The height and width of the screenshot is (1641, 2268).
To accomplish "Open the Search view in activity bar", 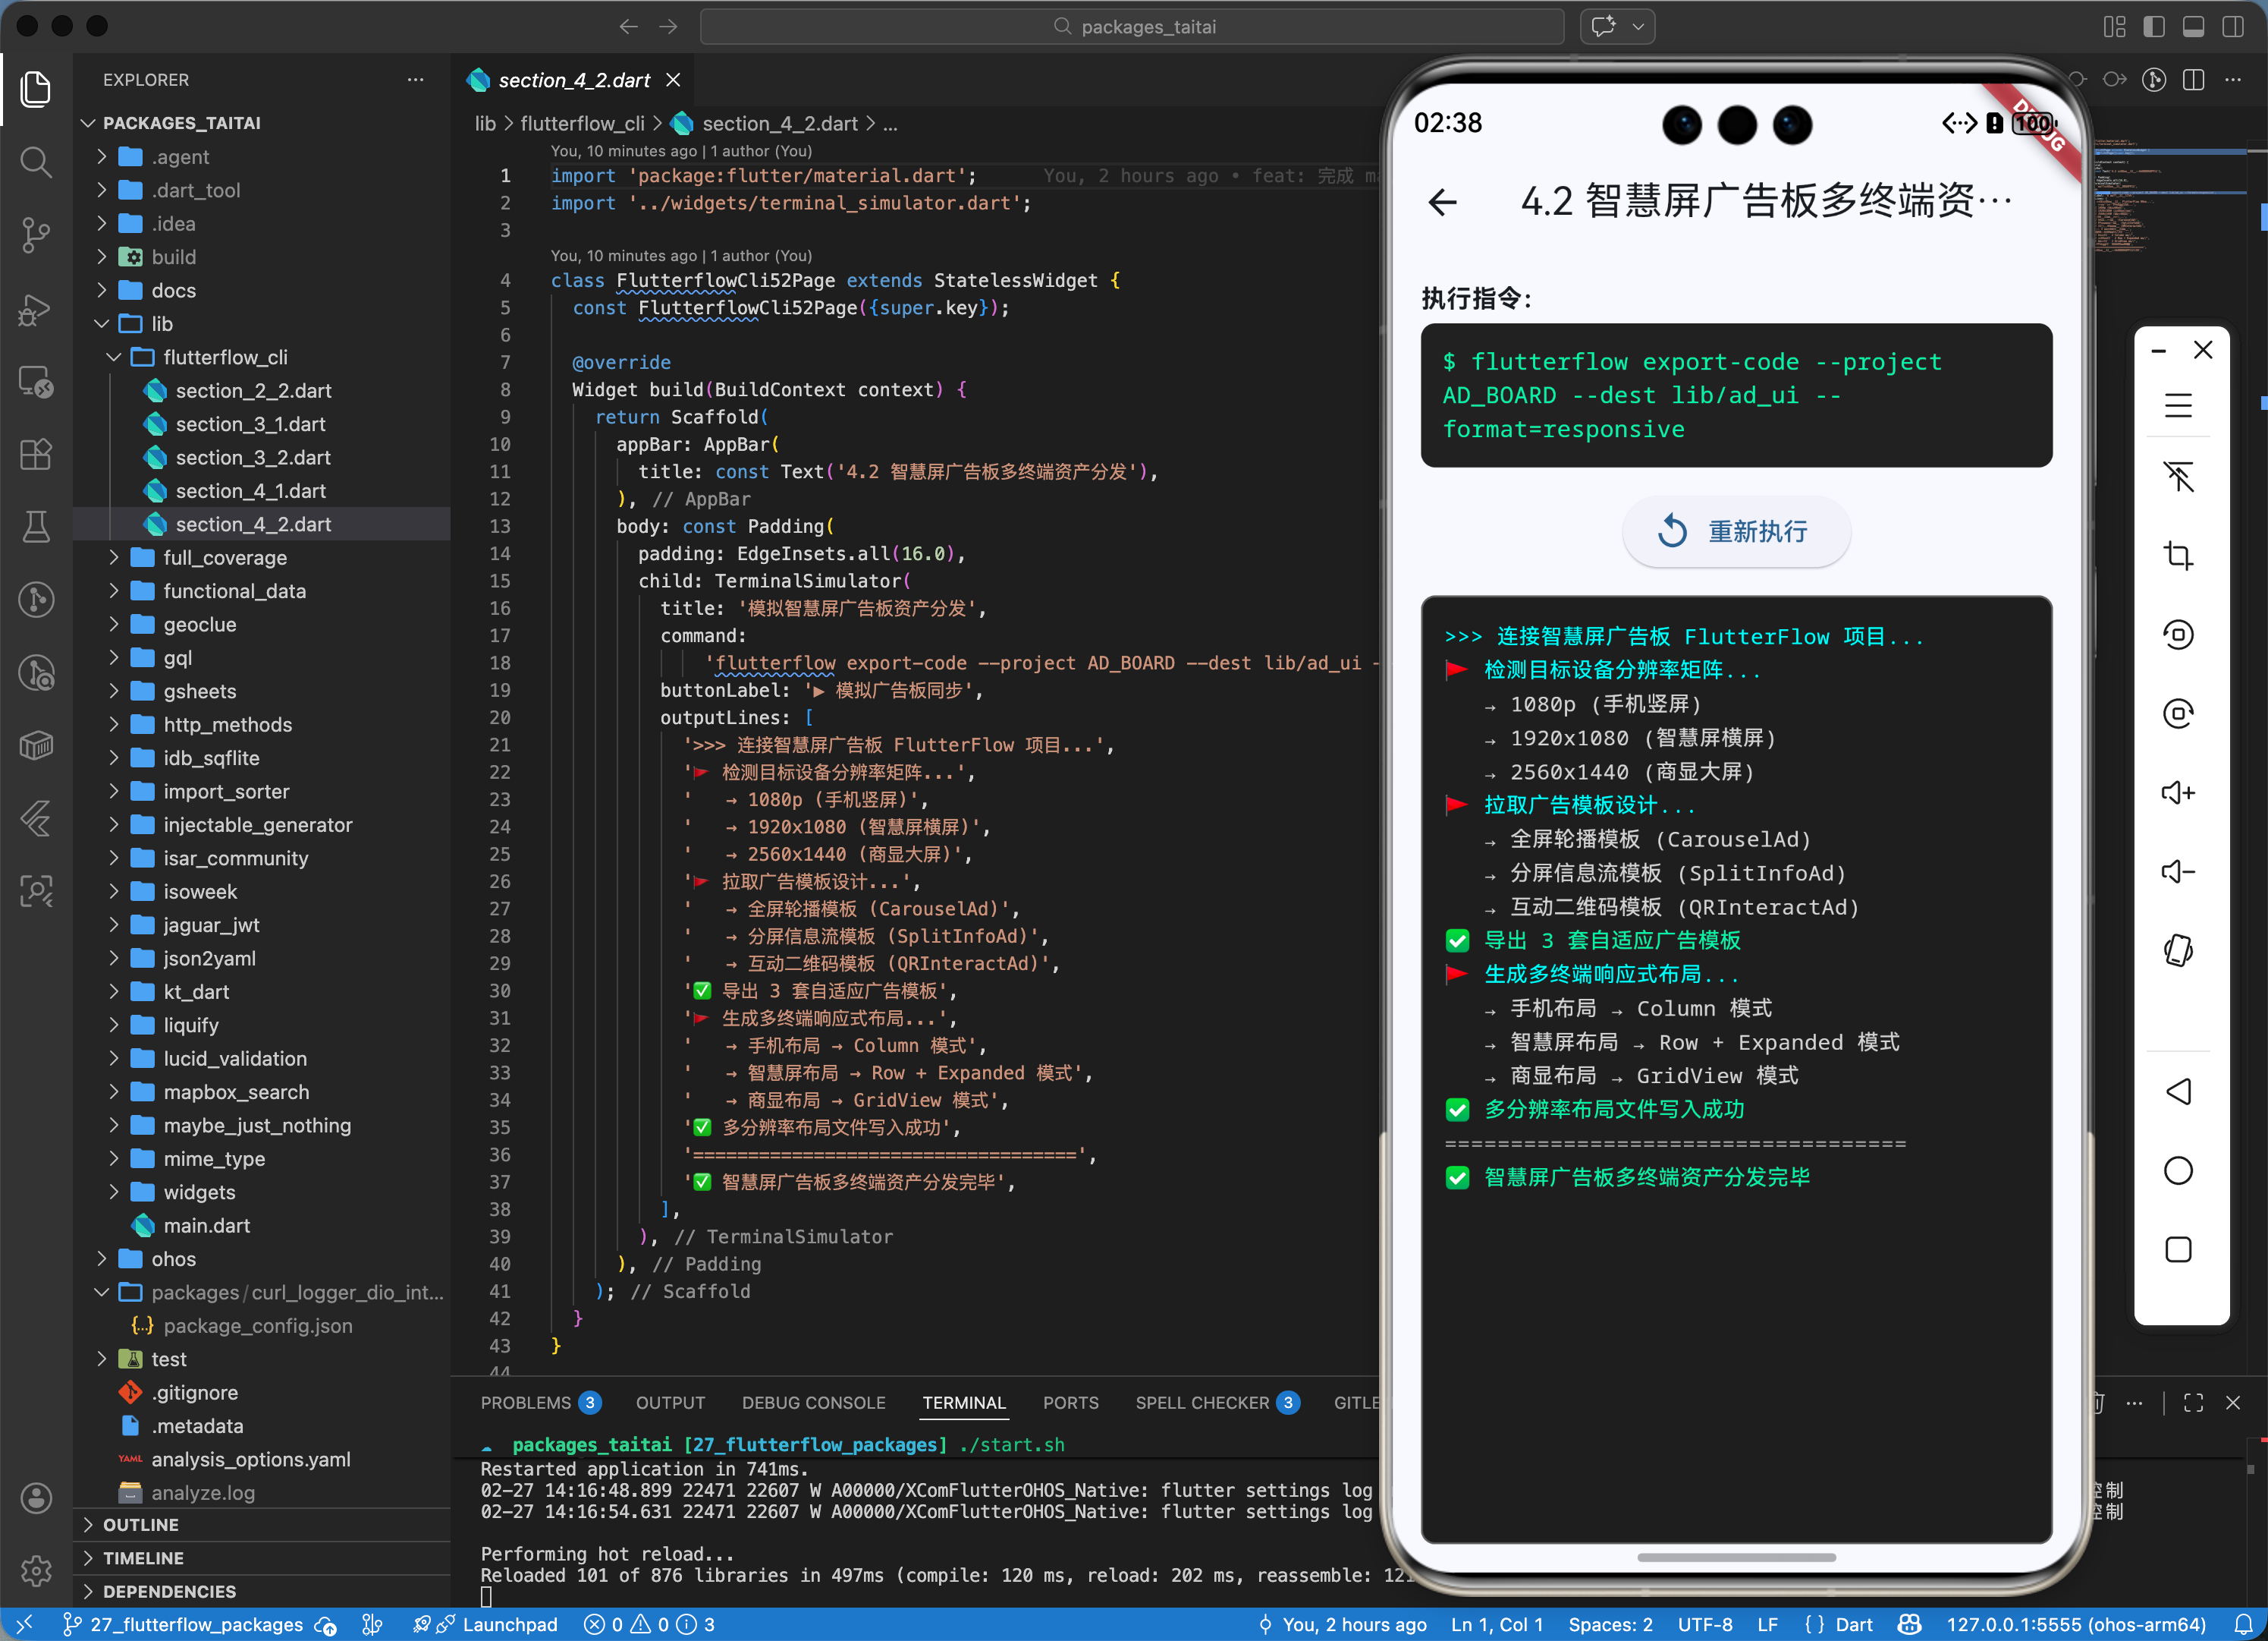I will (36, 162).
